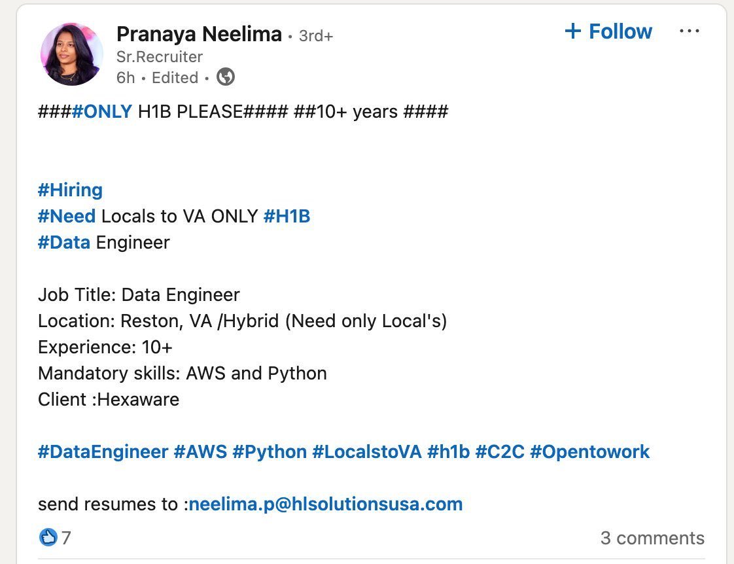Click the like reaction thumbs-up icon
Viewport: 734px width, 564px height.
[48, 537]
